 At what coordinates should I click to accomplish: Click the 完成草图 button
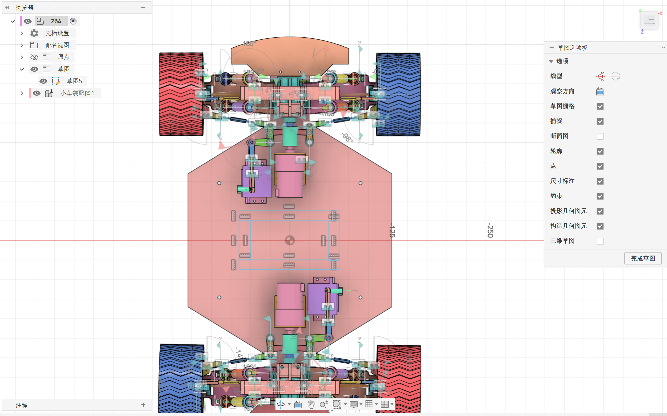coord(643,259)
